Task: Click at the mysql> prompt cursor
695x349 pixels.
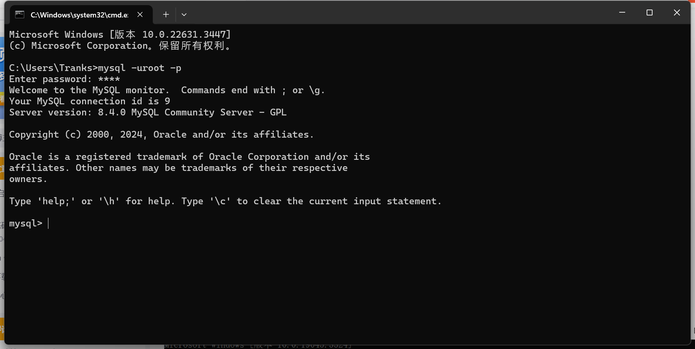Action: (x=48, y=223)
